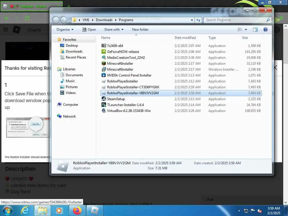The image size is (288, 216).
Task: Select the MinecraftInstaller Windows Installer package icon
Action: tap(103, 69)
